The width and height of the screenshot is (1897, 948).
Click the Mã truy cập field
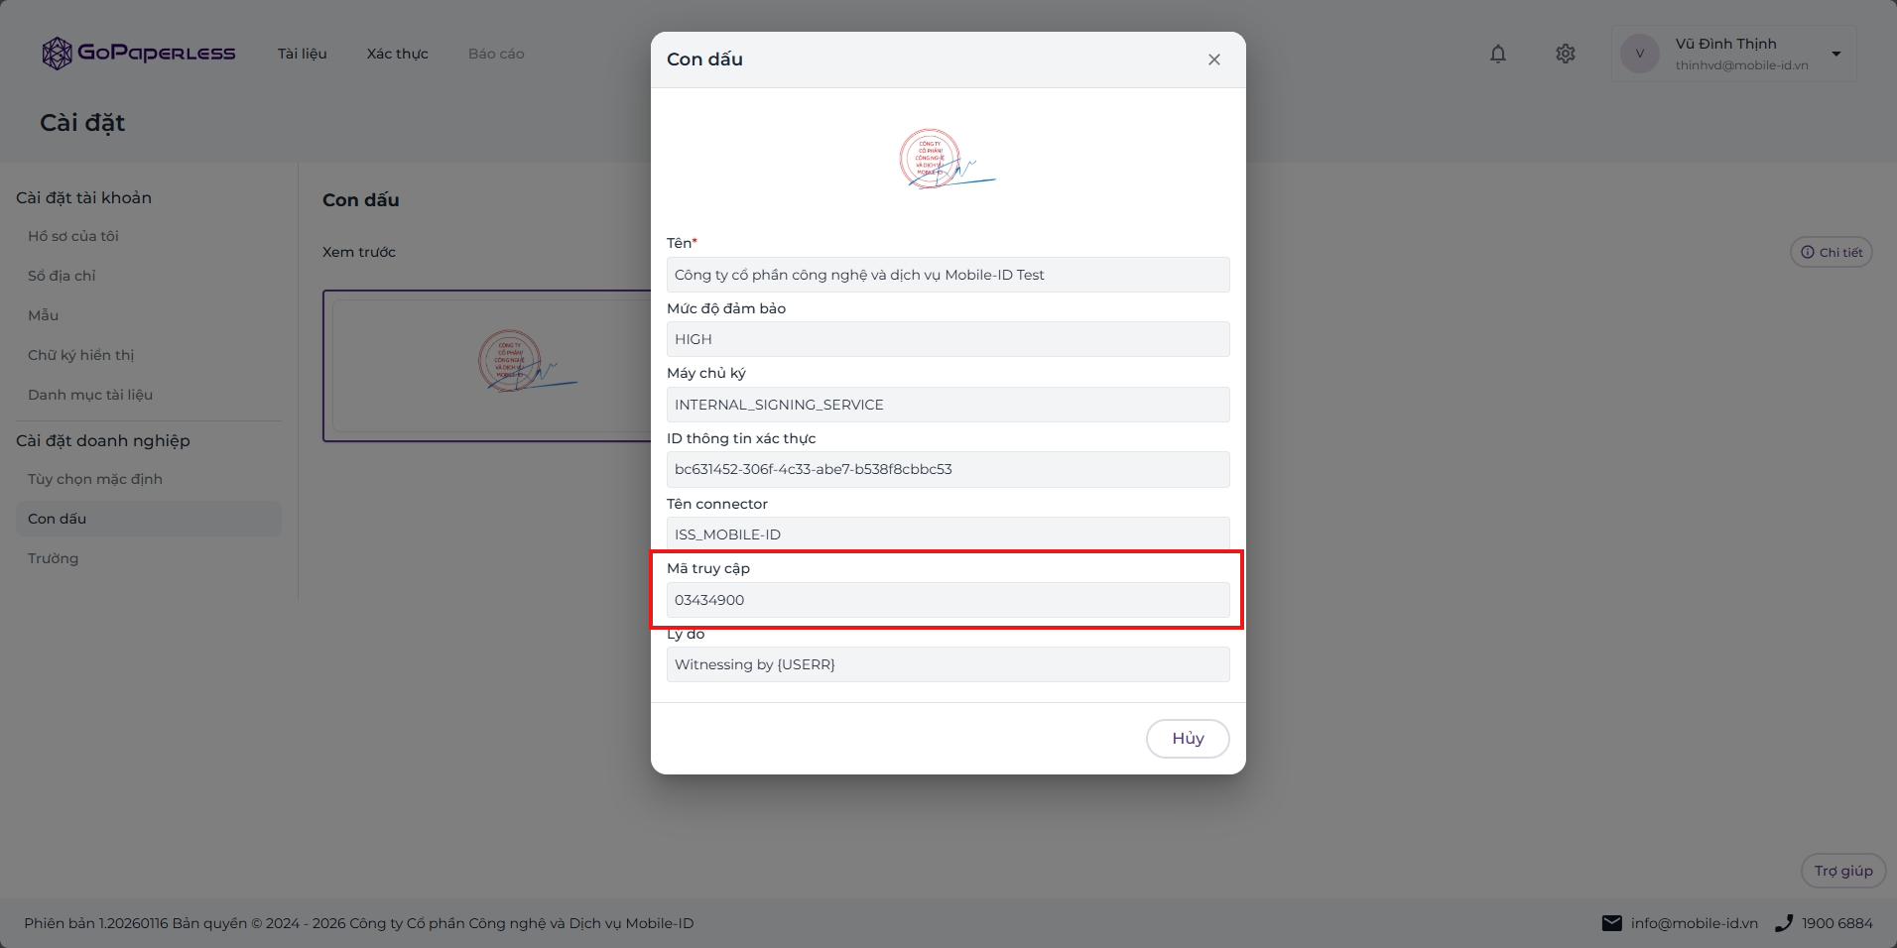pyautogui.click(x=948, y=600)
